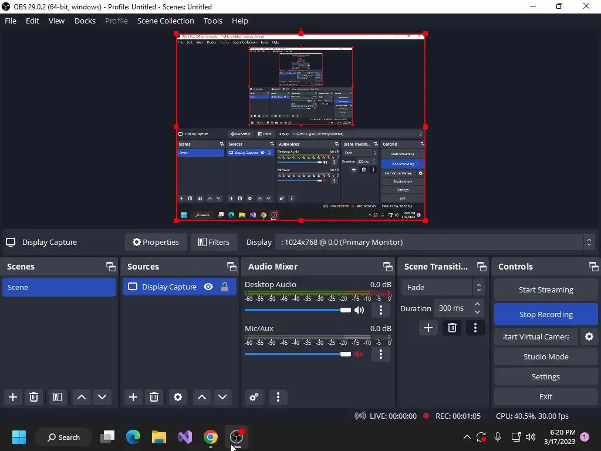
Task: Open Google Chrome from taskbar
Action: click(x=211, y=437)
